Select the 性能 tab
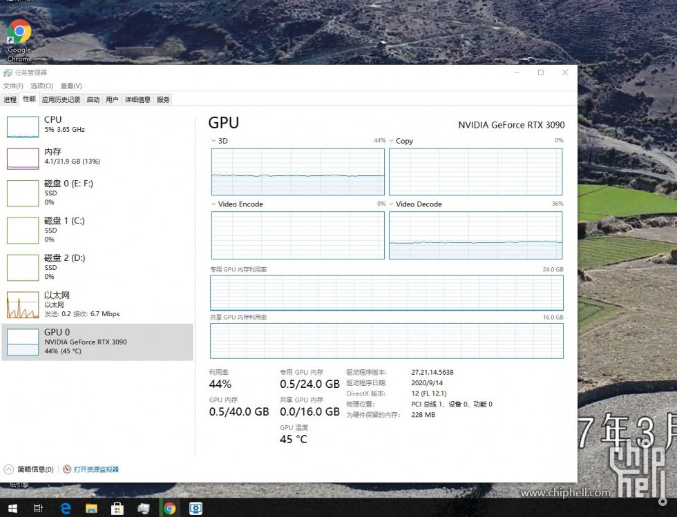 (29, 99)
